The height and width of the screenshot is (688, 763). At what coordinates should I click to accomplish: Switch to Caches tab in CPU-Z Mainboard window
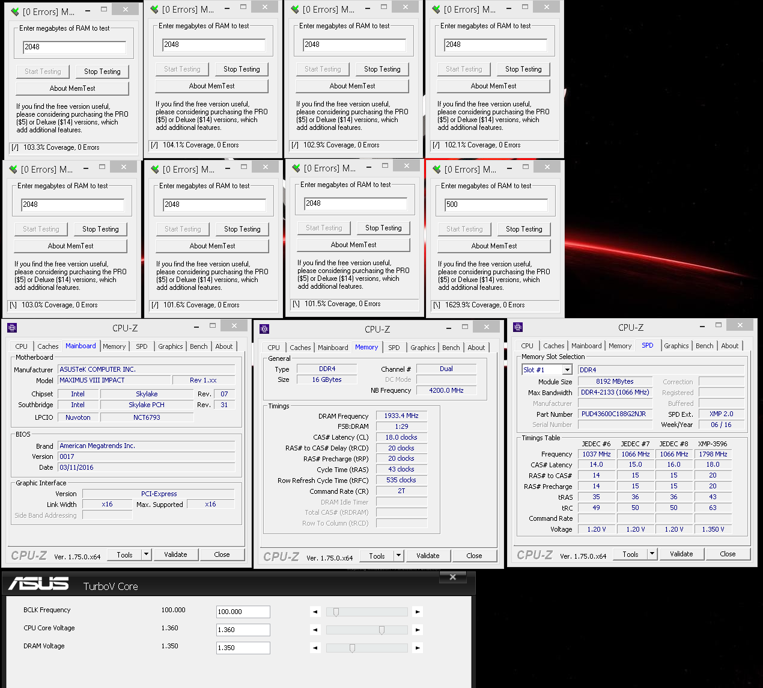point(48,346)
